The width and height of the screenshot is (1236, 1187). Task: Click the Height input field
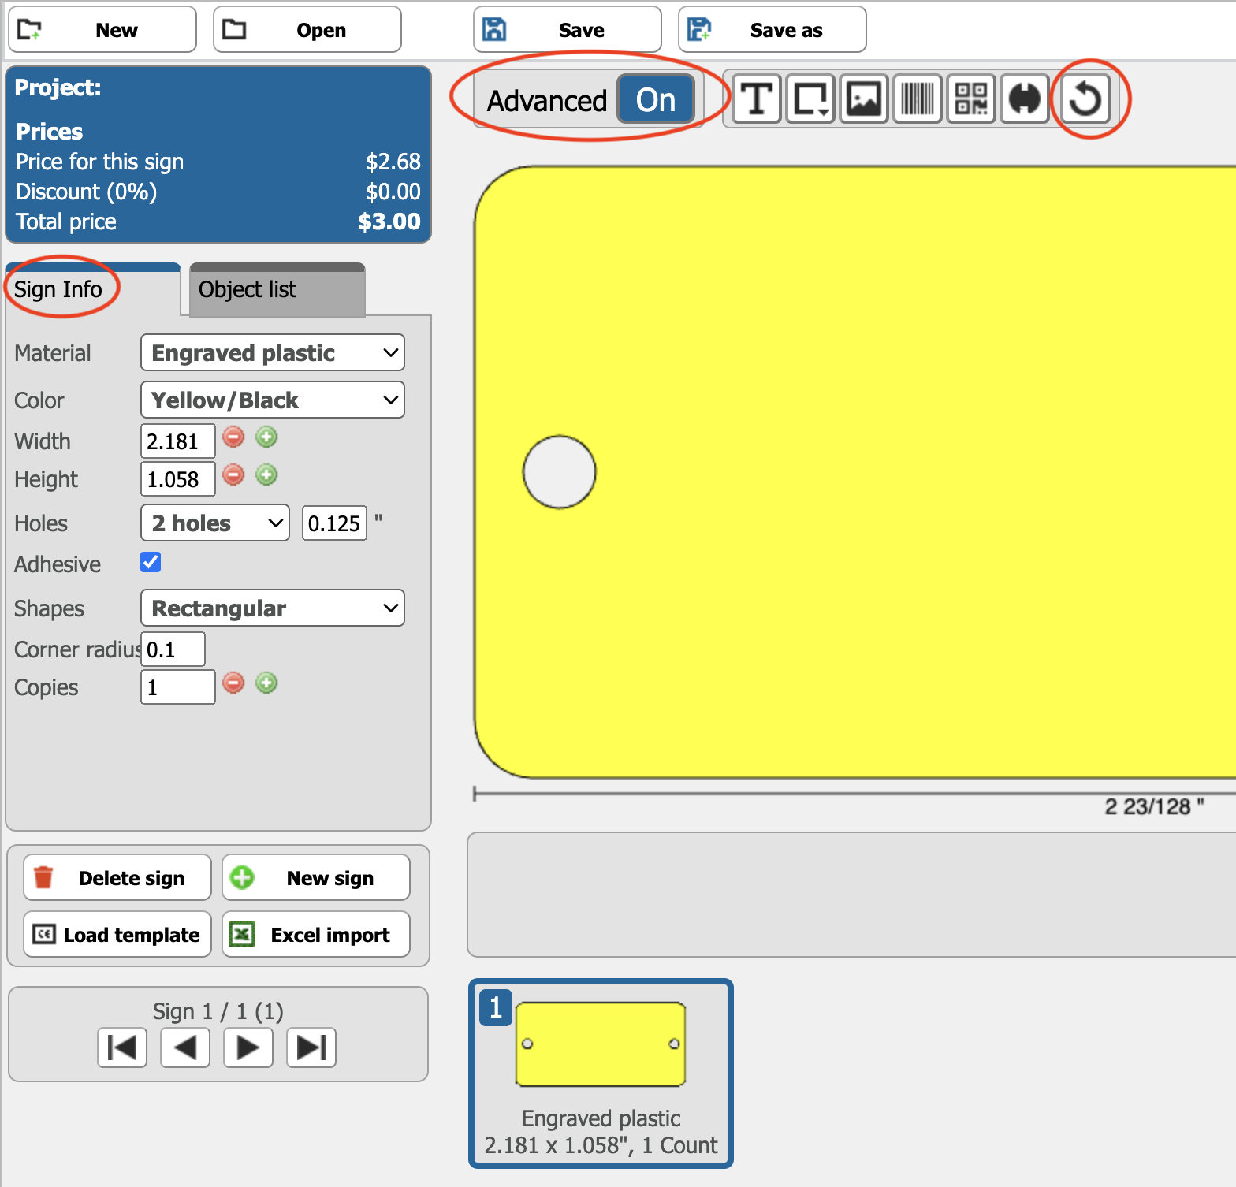pos(178,478)
